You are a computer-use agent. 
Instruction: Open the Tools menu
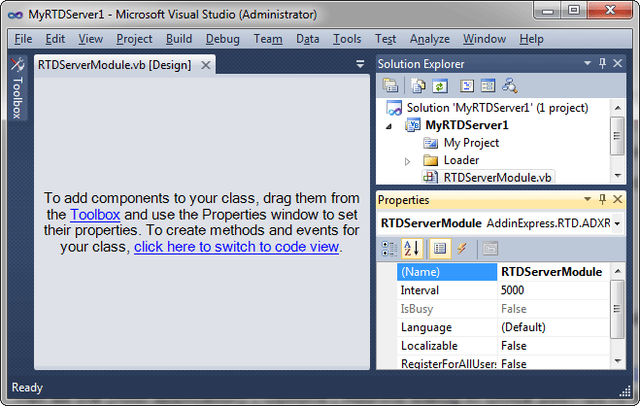click(x=347, y=39)
